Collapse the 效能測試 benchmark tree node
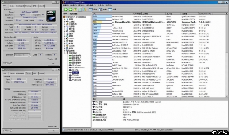 (64, 53)
